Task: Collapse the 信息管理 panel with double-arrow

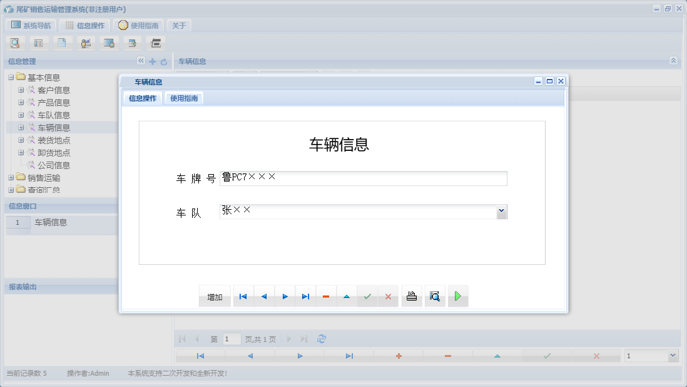Action: (x=141, y=61)
